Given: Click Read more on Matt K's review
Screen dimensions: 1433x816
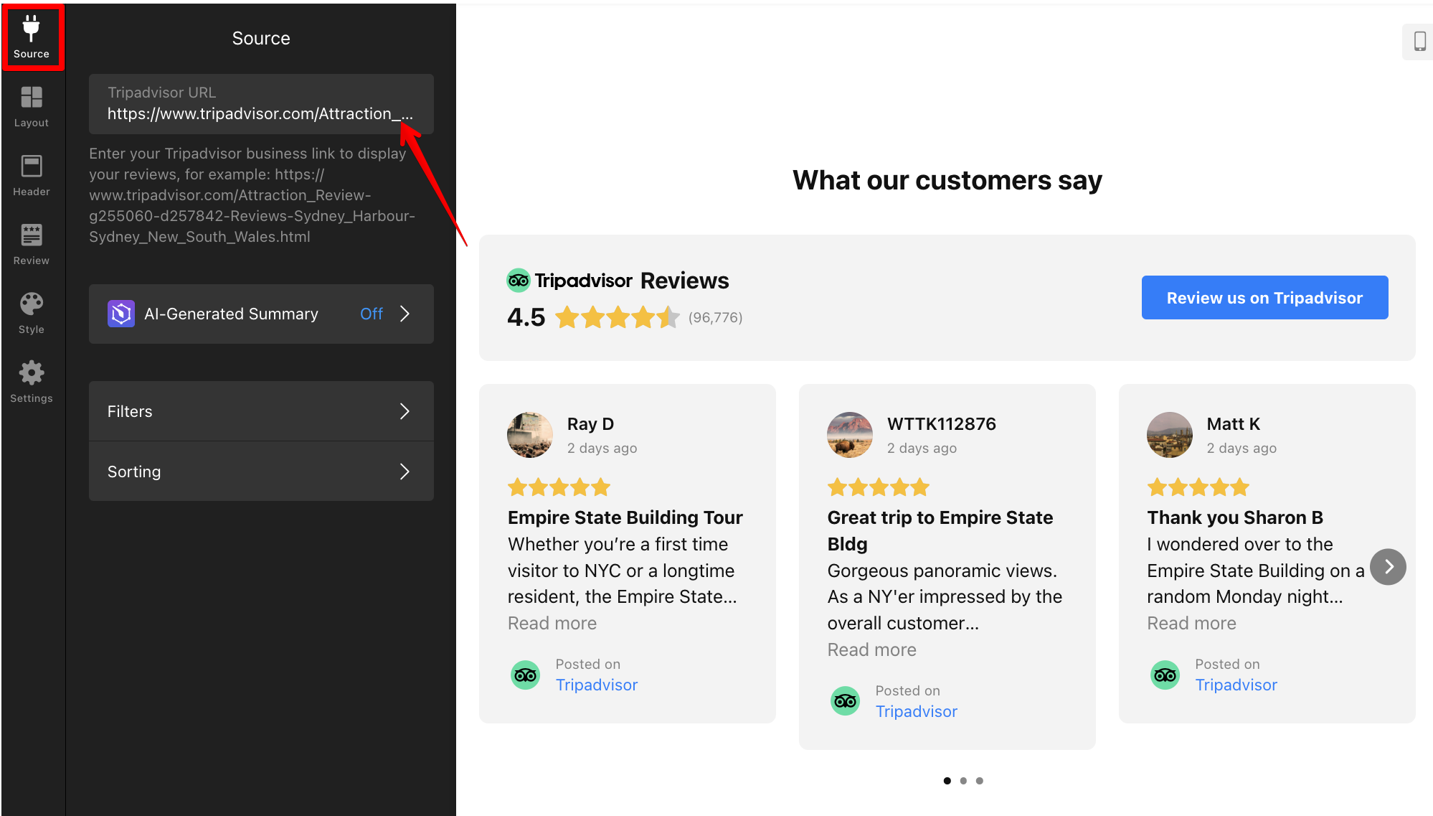Looking at the screenshot, I should [x=1191, y=623].
